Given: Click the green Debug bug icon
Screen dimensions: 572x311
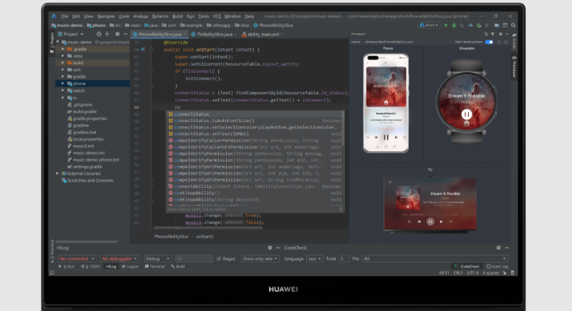Looking at the screenshot, I should pyautogui.click(x=454, y=25).
